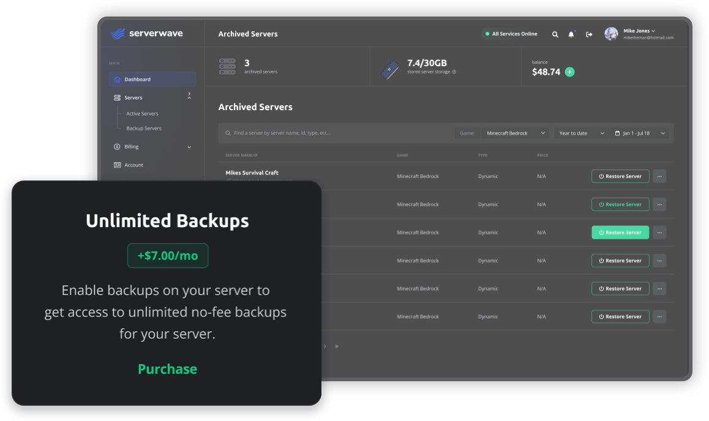Viewport: 709px width, 421px height.
Task: Expand the Billing sidebar section
Action: tap(189, 147)
